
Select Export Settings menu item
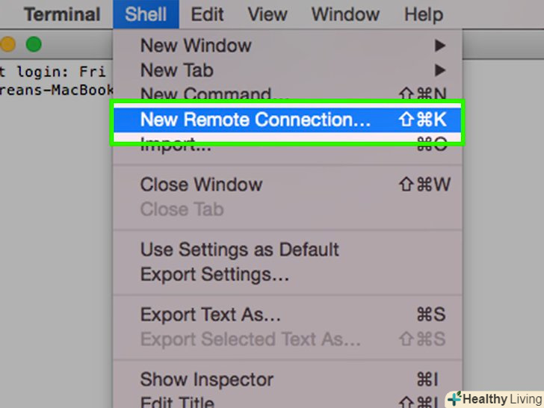(x=214, y=274)
